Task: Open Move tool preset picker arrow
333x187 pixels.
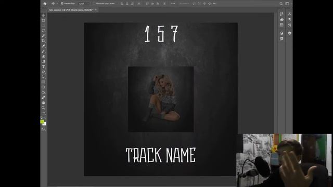Action: 57,4
